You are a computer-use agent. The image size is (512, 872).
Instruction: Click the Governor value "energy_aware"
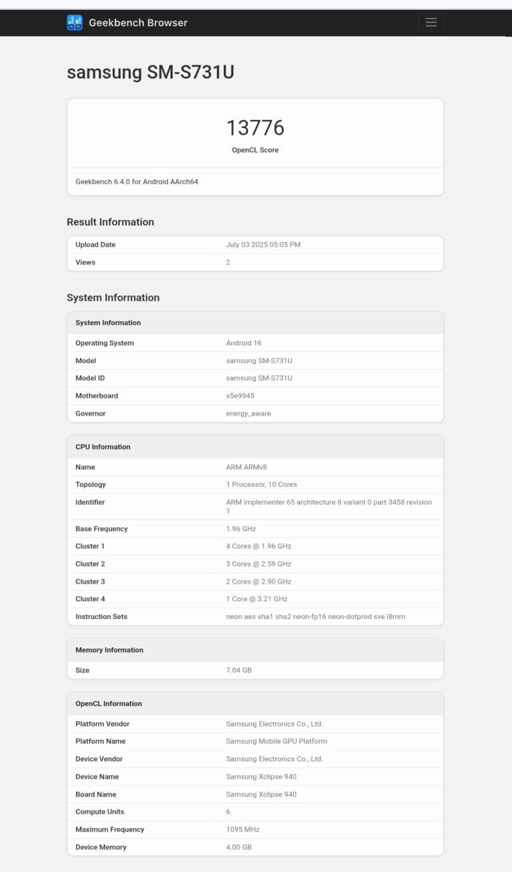click(249, 413)
